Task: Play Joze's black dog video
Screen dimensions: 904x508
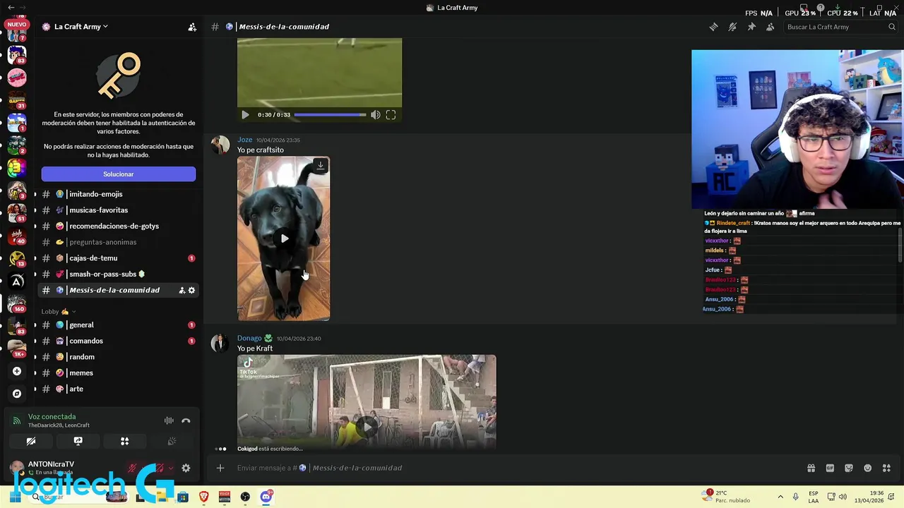Action: coord(284,238)
